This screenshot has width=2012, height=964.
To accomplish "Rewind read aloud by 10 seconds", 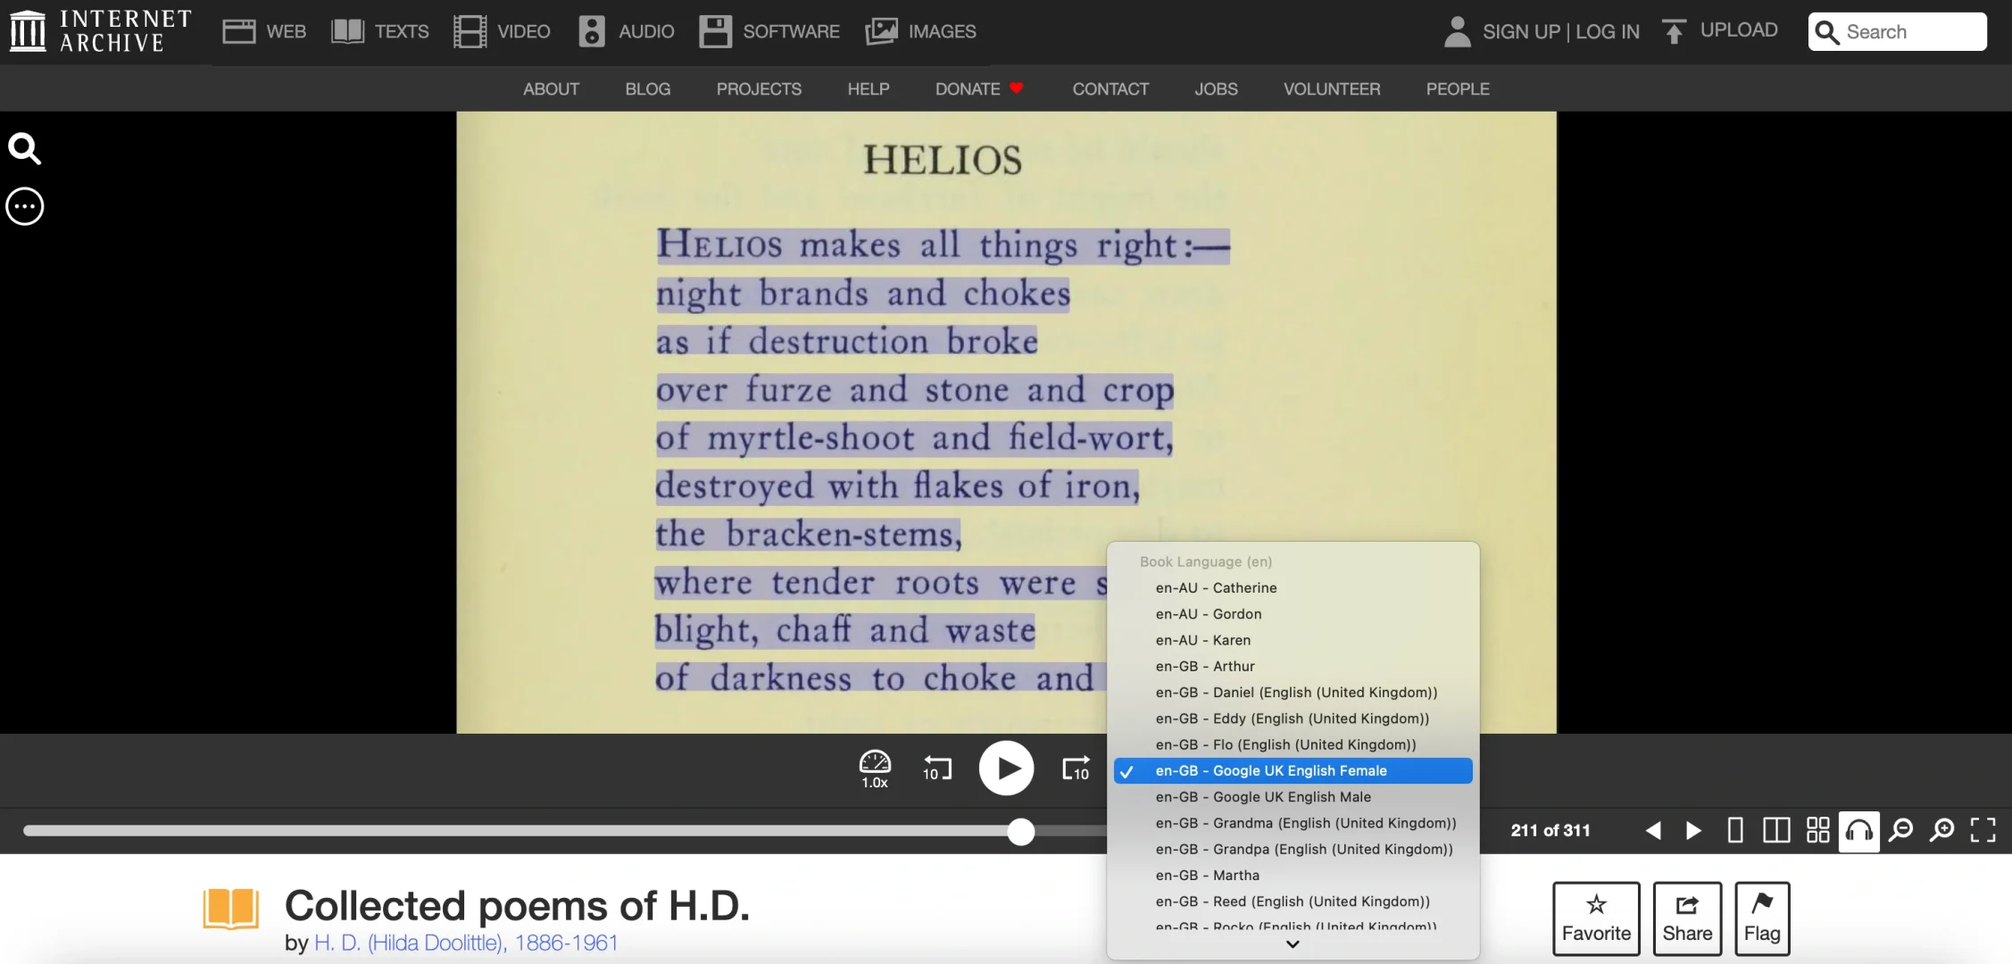I will (937, 769).
